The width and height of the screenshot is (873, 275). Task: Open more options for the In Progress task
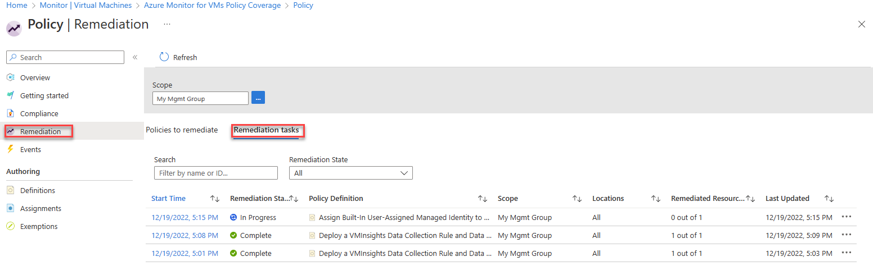point(847,217)
